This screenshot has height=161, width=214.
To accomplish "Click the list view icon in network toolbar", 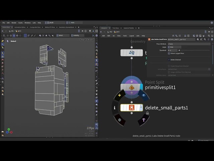I will point(180,36).
